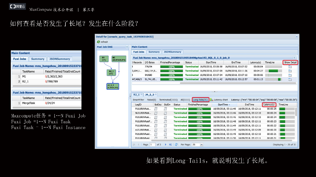Click the LogID column header

pyautogui.click(x=138, y=104)
